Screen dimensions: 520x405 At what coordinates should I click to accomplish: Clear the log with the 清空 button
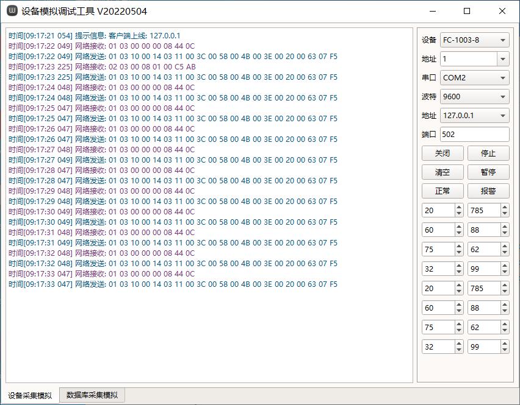pos(442,172)
